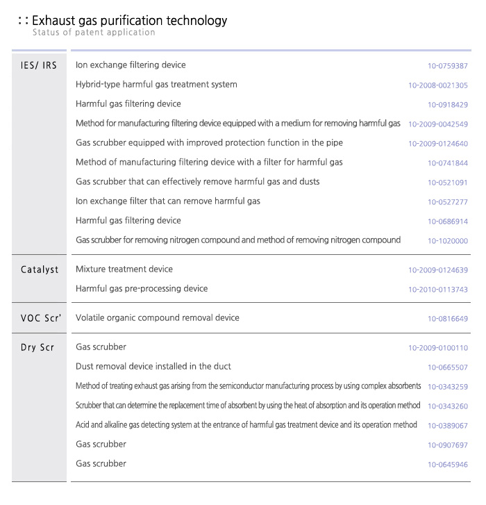Click the Exhaust gas purification technology heading
This screenshot has width=486, height=505.
[129, 21]
